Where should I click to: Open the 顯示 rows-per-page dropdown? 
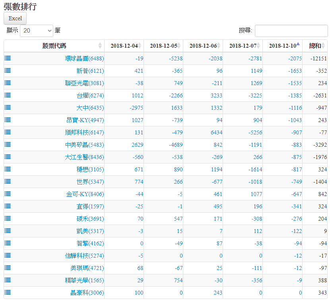pos(37,31)
